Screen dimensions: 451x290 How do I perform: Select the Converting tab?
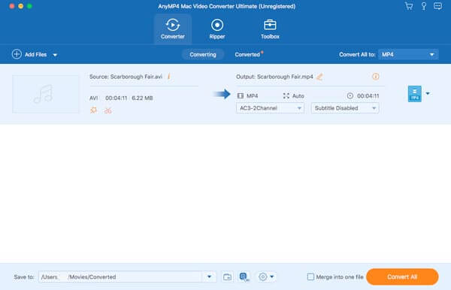(203, 54)
